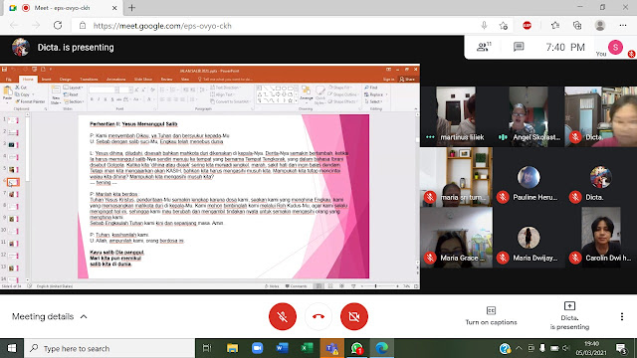Image resolution: width=637 pixels, height=358 pixels.
Task: Switch to PowerPoint Insert tab
Action: click(x=47, y=80)
